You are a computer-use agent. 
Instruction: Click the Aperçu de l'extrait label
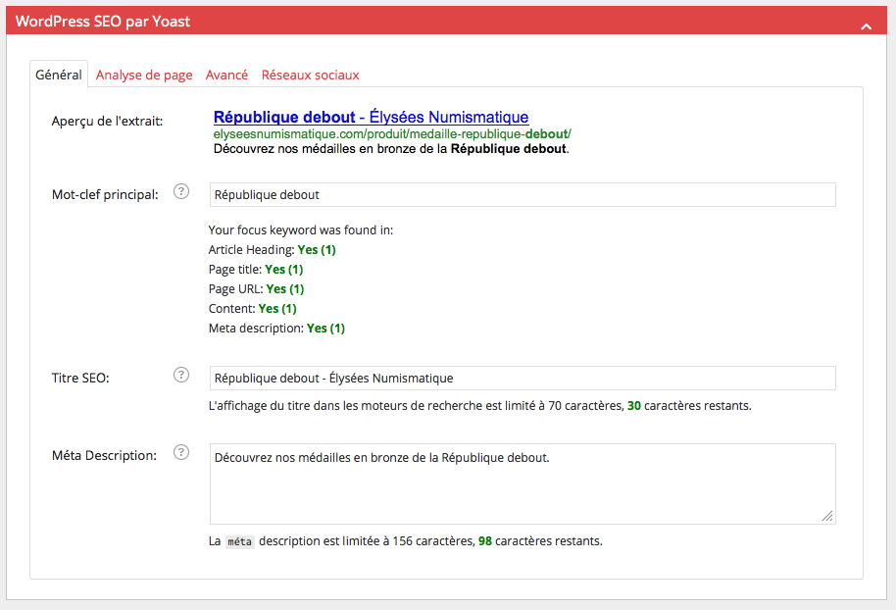tap(107, 122)
